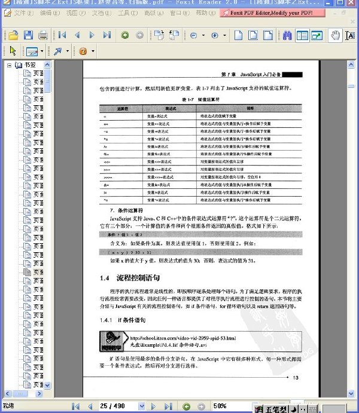This screenshot has height=413, width=359.
Task: Toggle the bookmark navigation panel icon
Action: (302, 35)
